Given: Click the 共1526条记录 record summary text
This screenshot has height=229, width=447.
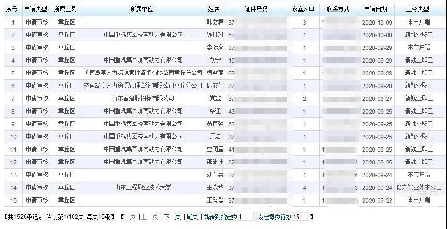Looking at the screenshot, I should [25, 217].
